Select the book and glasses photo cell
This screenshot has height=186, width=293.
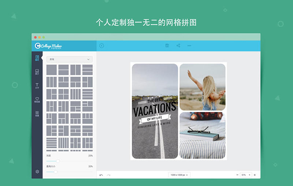[x=203, y=136]
